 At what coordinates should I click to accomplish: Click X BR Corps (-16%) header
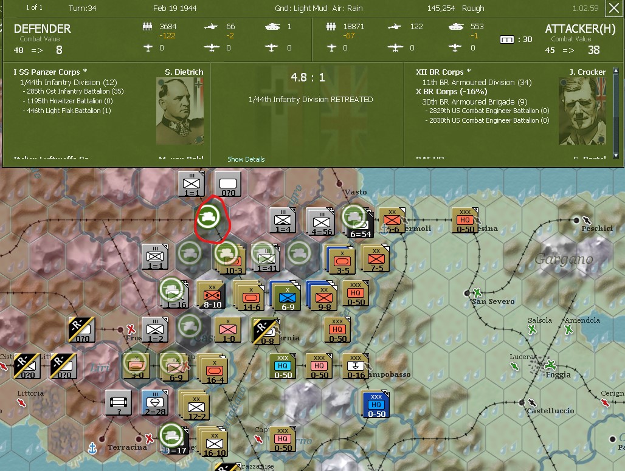coord(451,91)
